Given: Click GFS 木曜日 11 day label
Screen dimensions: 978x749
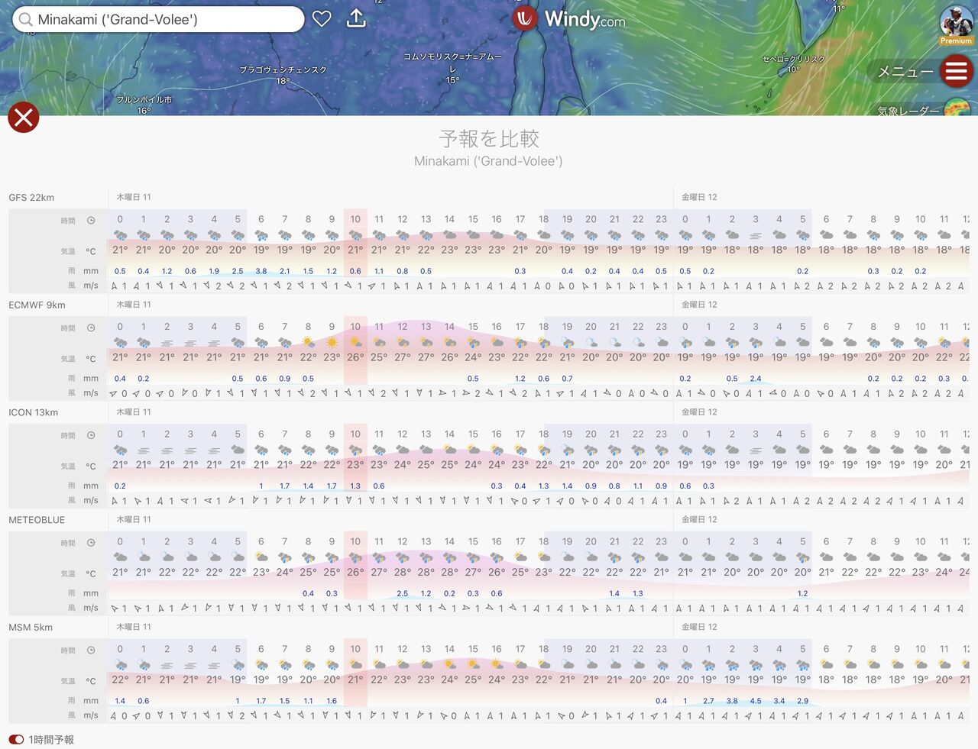Looking at the screenshot, I should [x=134, y=197].
